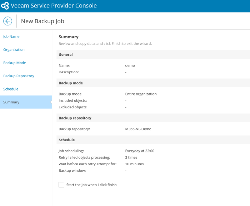Jump to the Schedule step
Screen dimensions: 250x206
[x=11, y=89]
